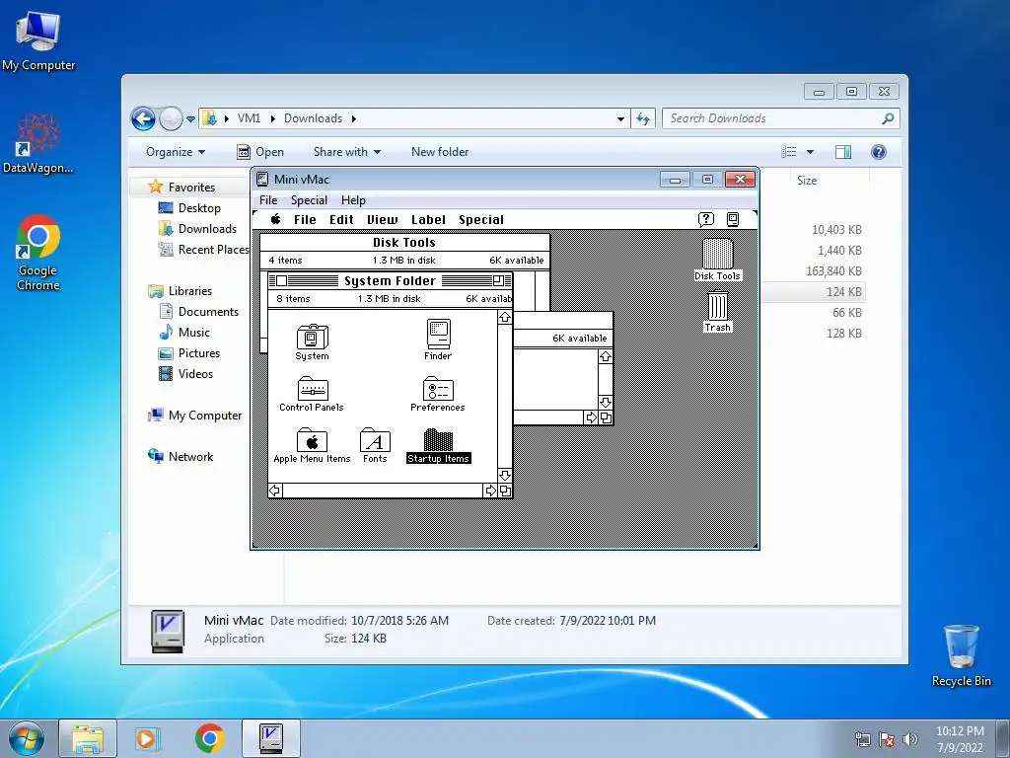The height and width of the screenshot is (758, 1010).
Task: Launch Windows Media Player from taskbar
Action: tap(147, 738)
